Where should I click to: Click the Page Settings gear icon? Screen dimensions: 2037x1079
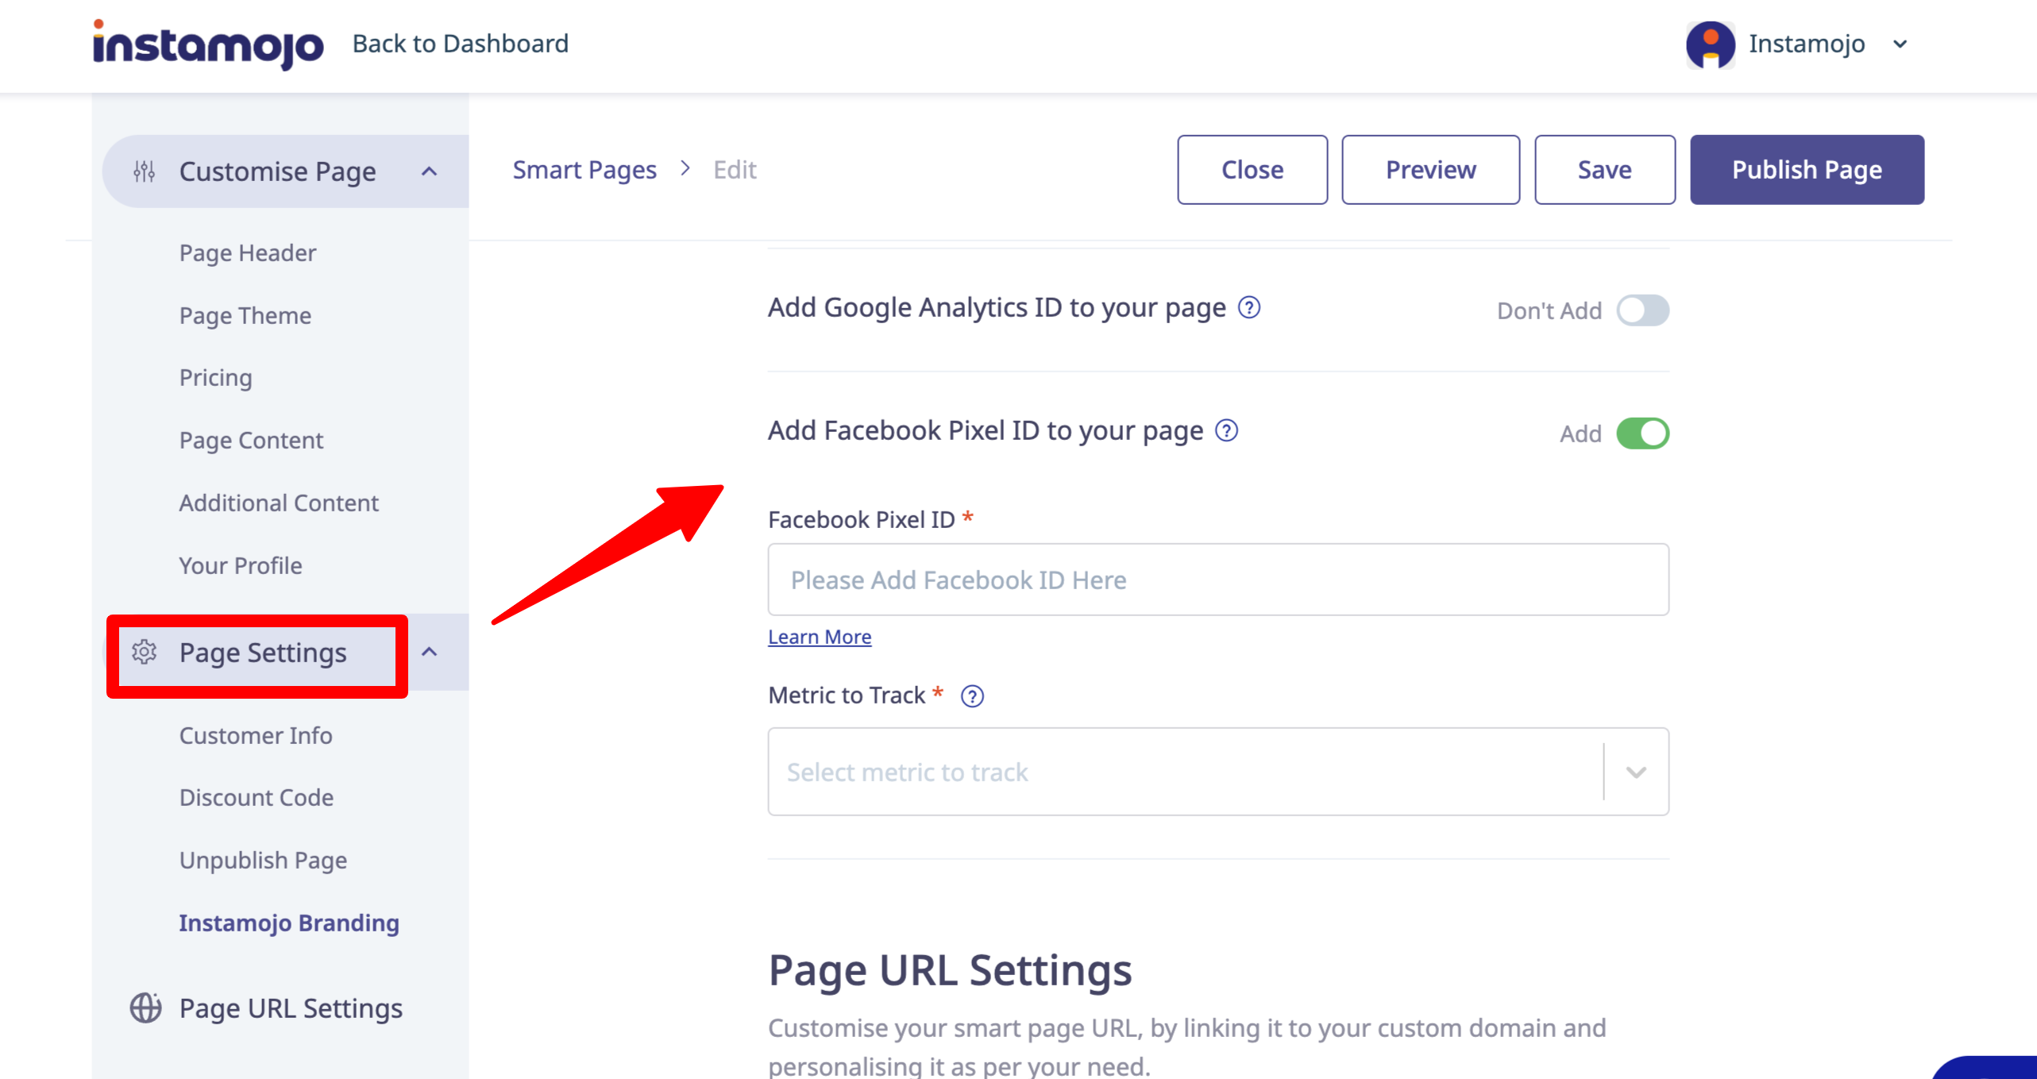tap(144, 652)
